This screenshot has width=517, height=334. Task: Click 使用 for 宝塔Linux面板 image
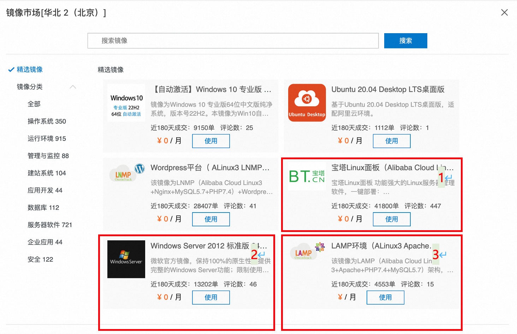coord(392,219)
